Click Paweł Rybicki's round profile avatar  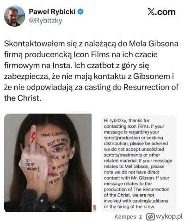14,16
